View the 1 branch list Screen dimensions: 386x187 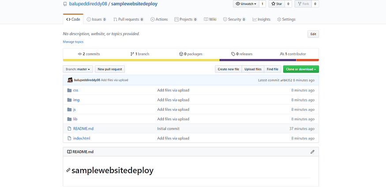click(x=139, y=54)
